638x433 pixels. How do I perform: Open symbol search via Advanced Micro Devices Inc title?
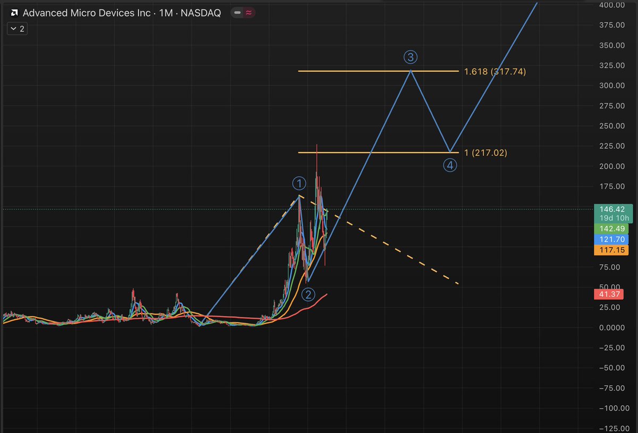click(x=87, y=13)
